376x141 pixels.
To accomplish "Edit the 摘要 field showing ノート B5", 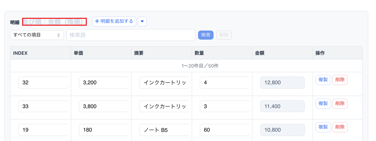I will pyautogui.click(x=164, y=130).
